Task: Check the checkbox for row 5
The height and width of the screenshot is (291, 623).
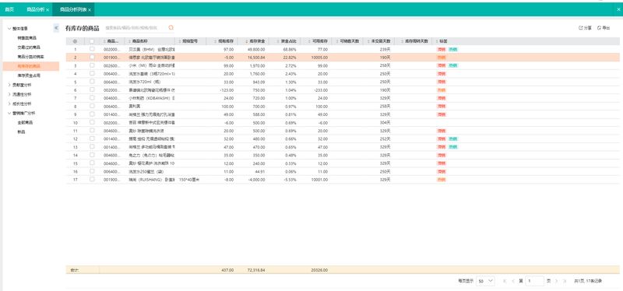Action: click(92, 82)
